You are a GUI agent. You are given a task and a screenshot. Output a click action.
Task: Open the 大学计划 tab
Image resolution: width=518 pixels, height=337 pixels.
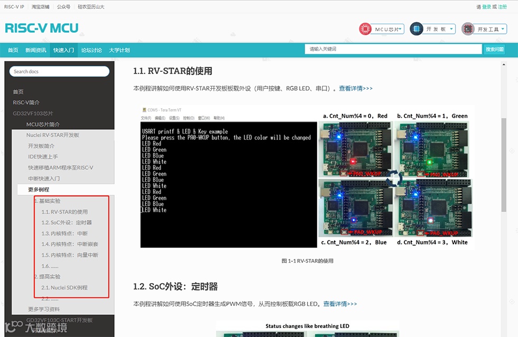pyautogui.click(x=119, y=50)
